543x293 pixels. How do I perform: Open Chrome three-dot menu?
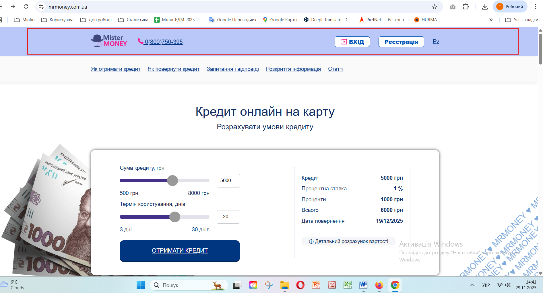[535, 7]
